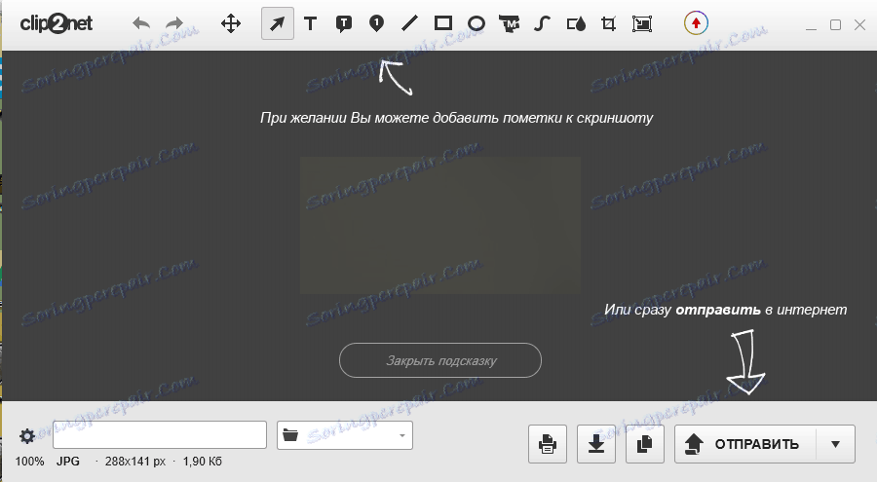Select the Crop tool

[608, 23]
